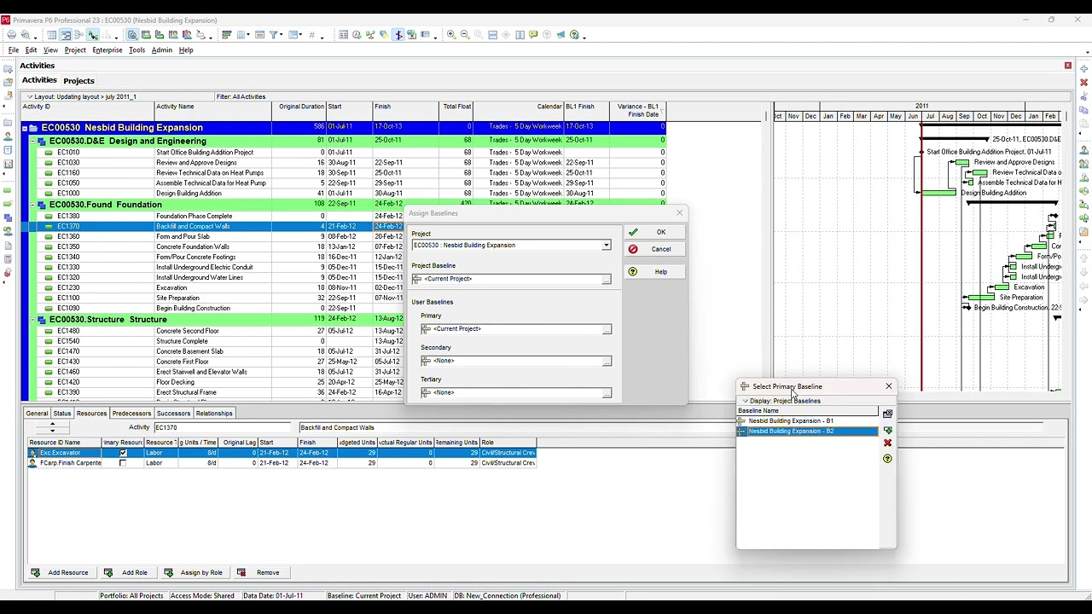Click the Help question mark toolbar icon
The height and width of the screenshot is (614, 1092).
tap(574, 35)
